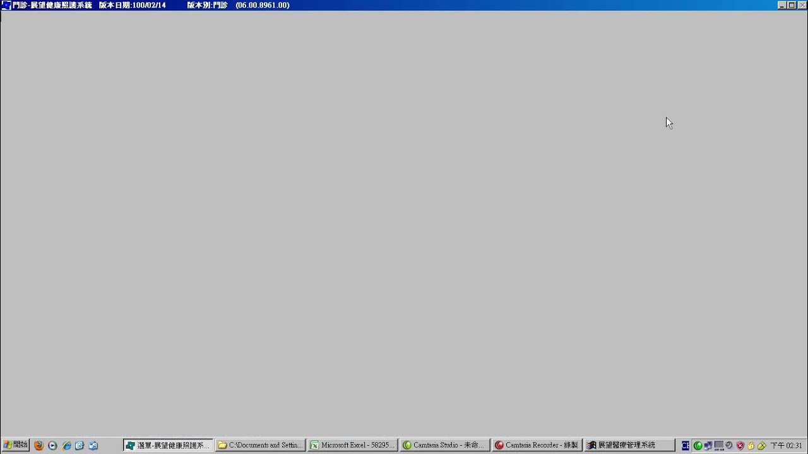Switch to C:\Documents and Settin... folder window
808x454 pixels.
(260, 445)
